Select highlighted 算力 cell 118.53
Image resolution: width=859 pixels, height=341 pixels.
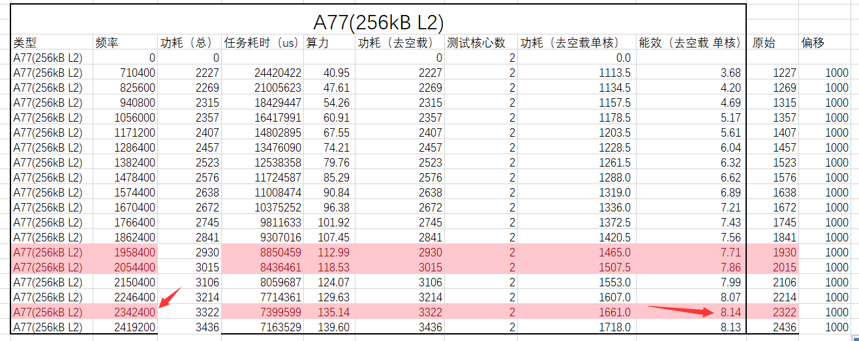coord(329,267)
